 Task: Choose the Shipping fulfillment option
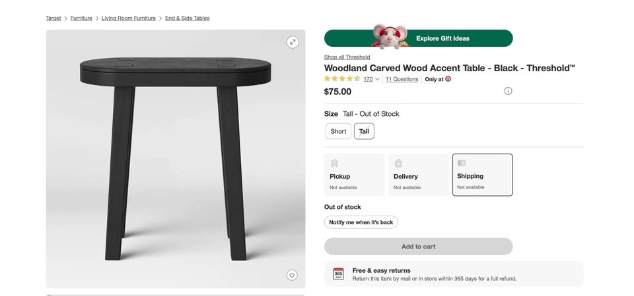click(482, 175)
